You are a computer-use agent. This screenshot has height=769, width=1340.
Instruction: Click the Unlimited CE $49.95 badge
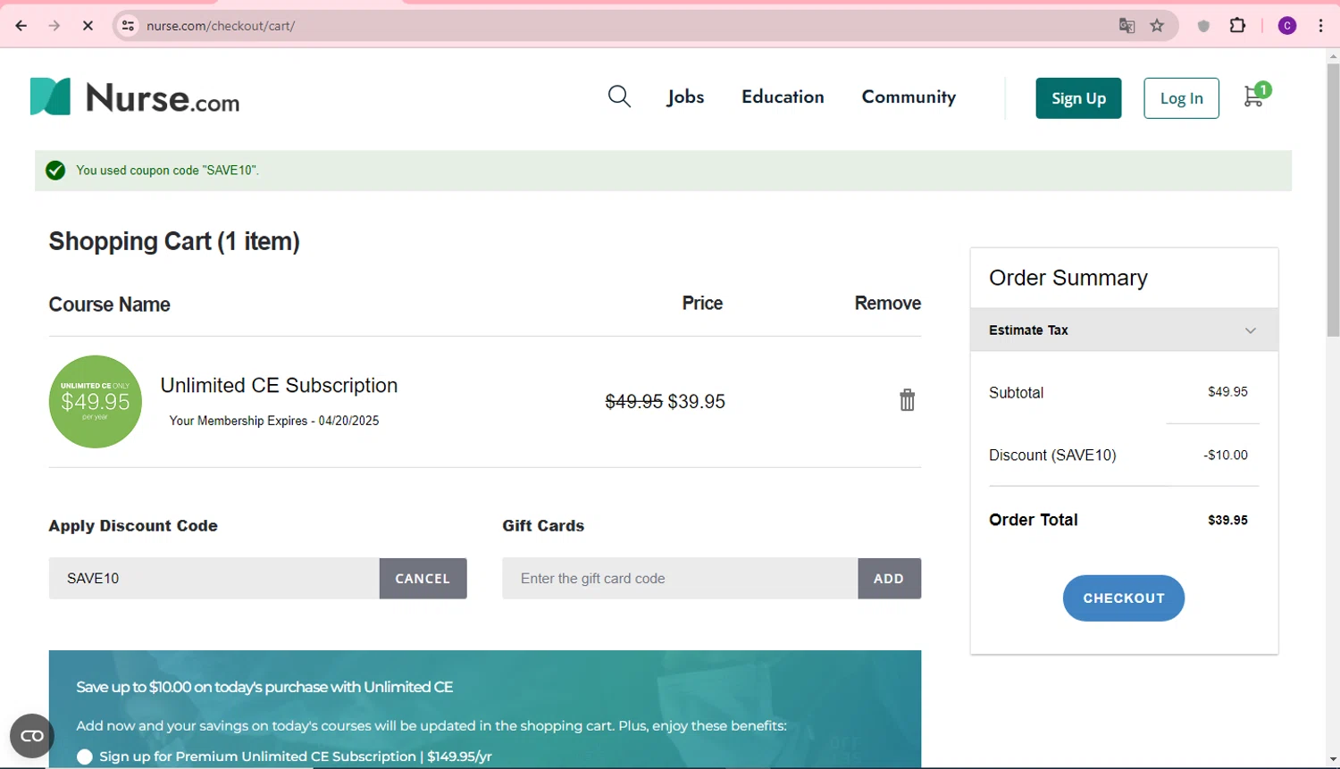tap(96, 402)
